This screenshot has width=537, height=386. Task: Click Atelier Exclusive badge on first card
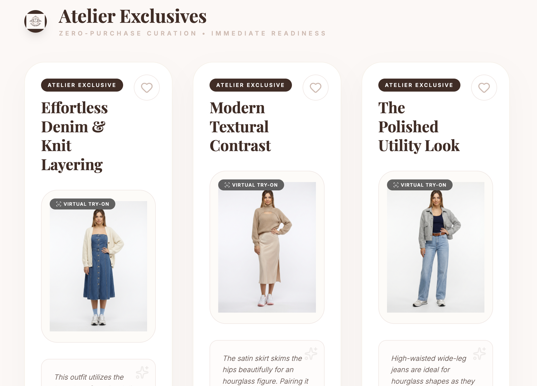pos(82,85)
